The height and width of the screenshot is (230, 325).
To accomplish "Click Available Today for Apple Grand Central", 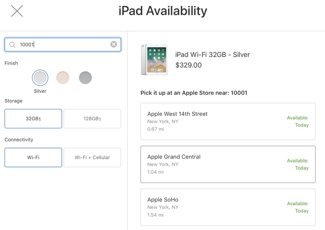I will point(298,164).
